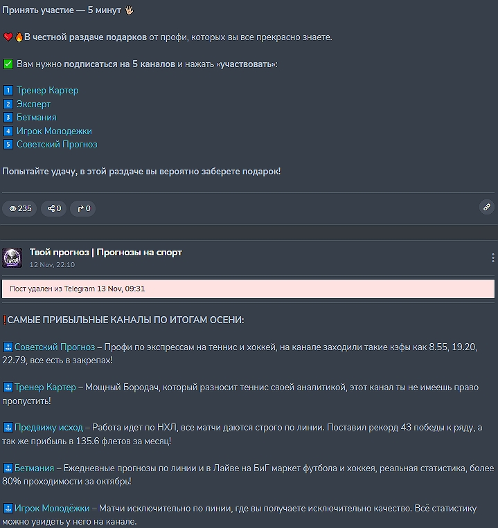
Task: Open Игрок Молодежки link in numbered list
Action: pyautogui.click(x=54, y=131)
